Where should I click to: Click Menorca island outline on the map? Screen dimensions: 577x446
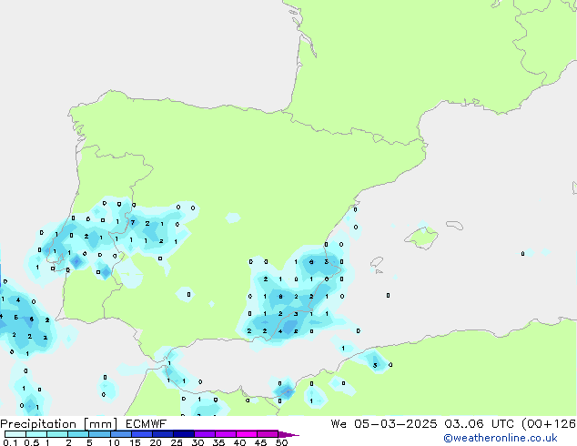(454, 225)
